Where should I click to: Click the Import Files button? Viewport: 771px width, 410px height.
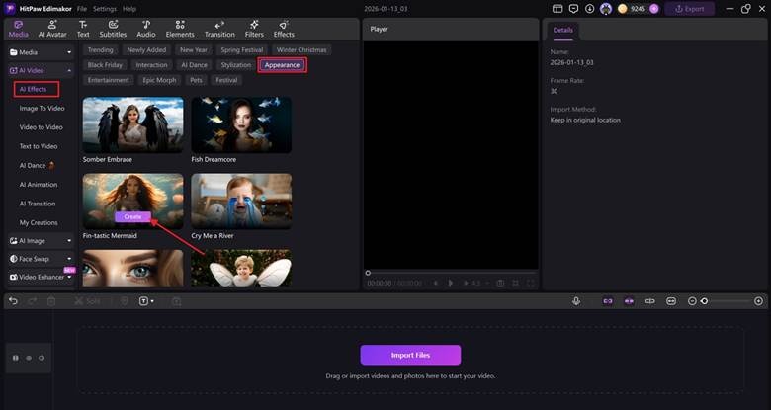tap(410, 355)
